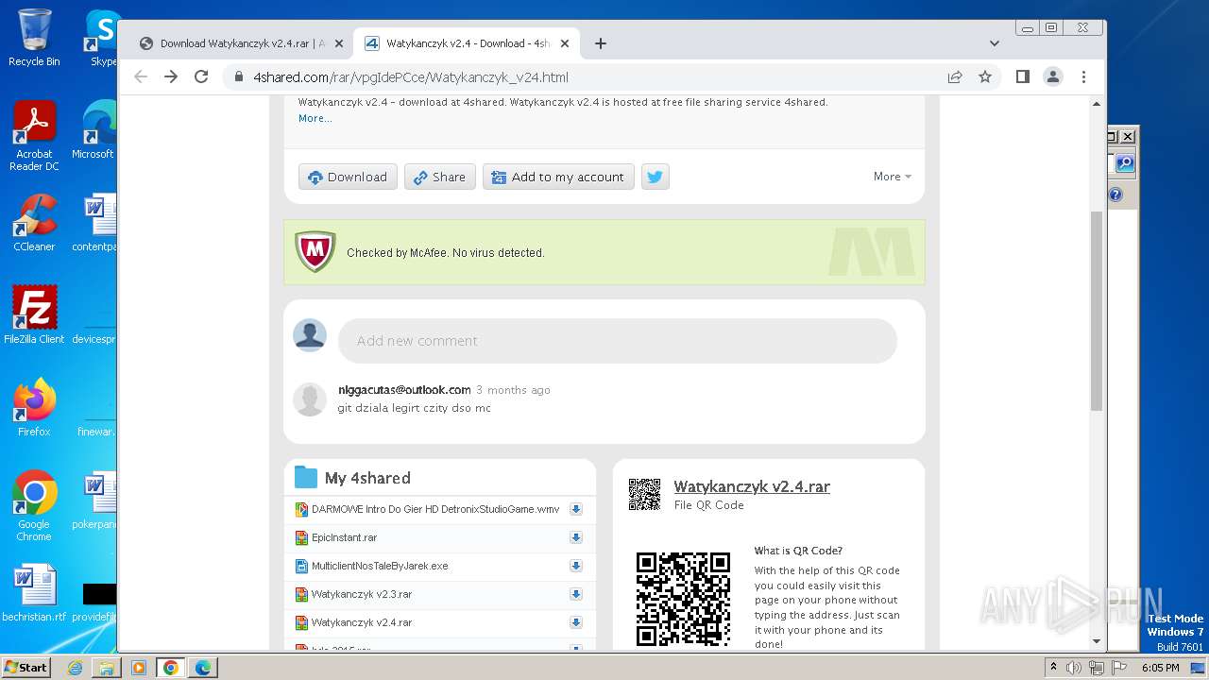Image resolution: width=1209 pixels, height=680 pixels.
Task: Open bechristian.rtf desktop file
Action: click(x=34, y=593)
